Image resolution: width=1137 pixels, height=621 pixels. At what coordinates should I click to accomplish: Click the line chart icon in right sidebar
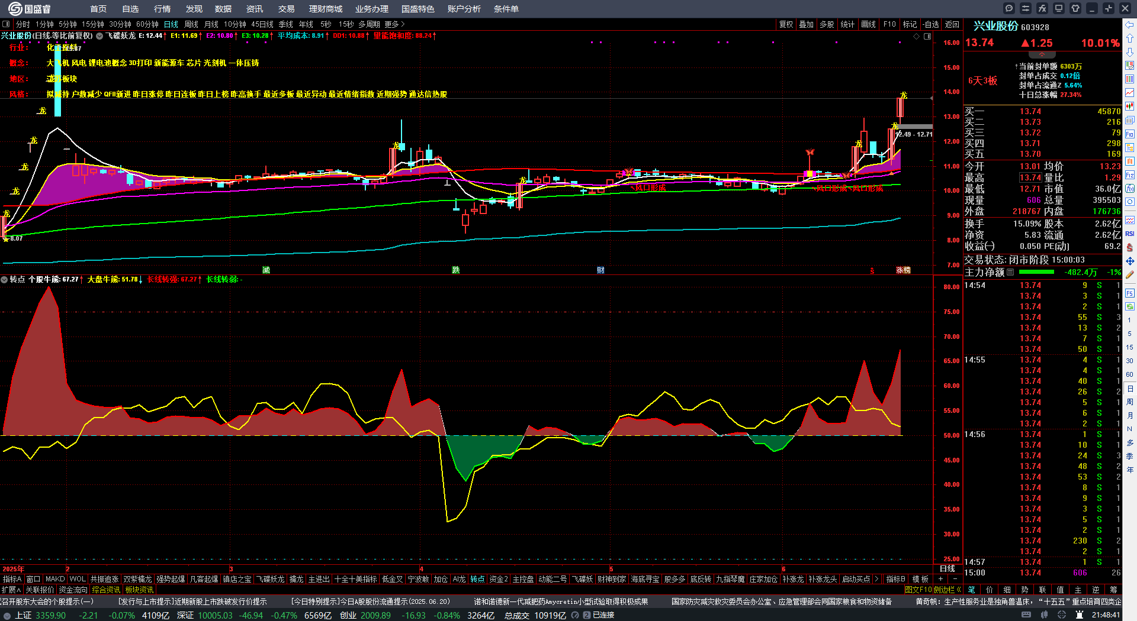click(x=1130, y=93)
